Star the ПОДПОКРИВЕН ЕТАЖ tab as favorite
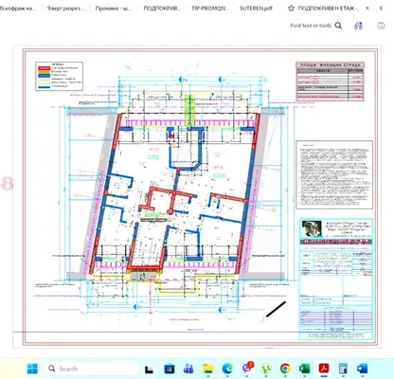This screenshot has height=379, width=394. pos(291,9)
